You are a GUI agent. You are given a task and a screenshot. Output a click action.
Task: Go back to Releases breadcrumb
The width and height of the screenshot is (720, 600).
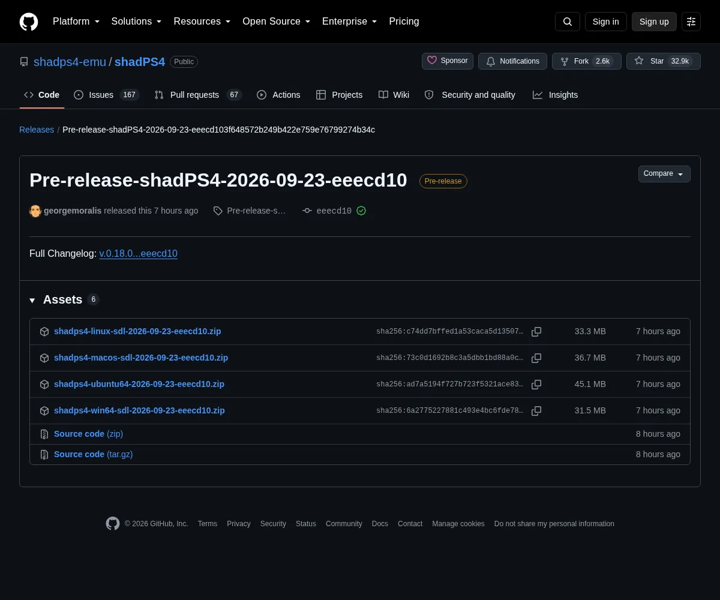(x=37, y=130)
